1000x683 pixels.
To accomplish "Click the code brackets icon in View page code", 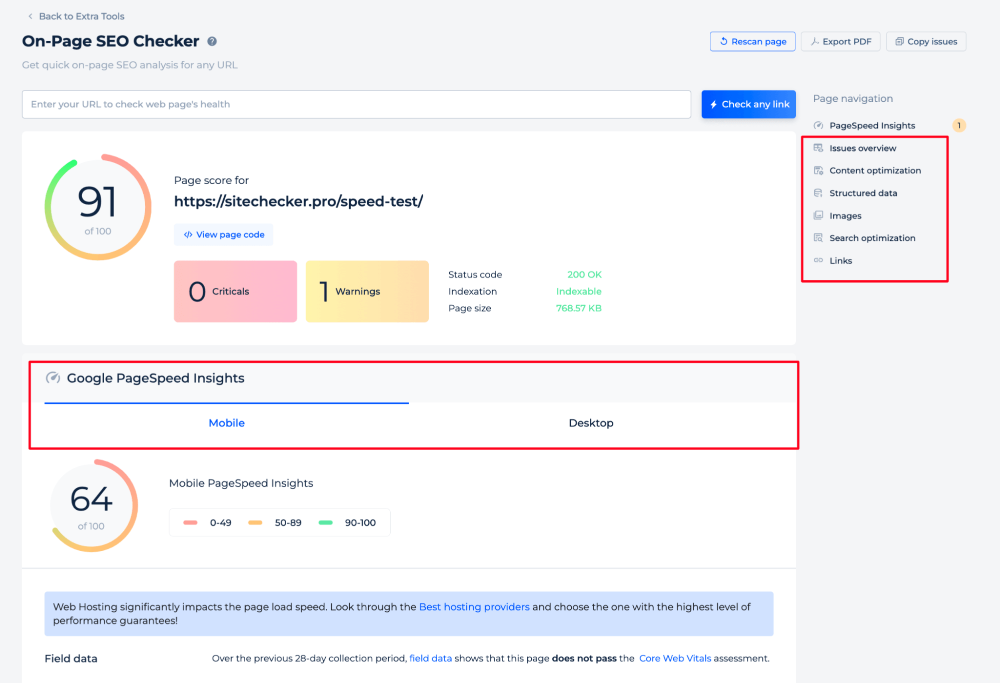I will click(188, 235).
